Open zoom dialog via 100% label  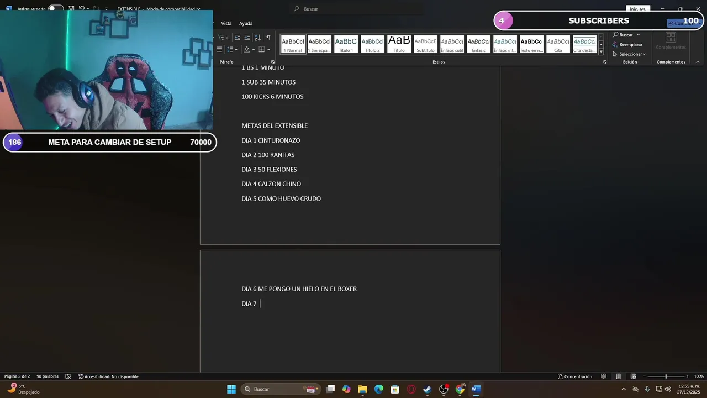[x=699, y=376]
